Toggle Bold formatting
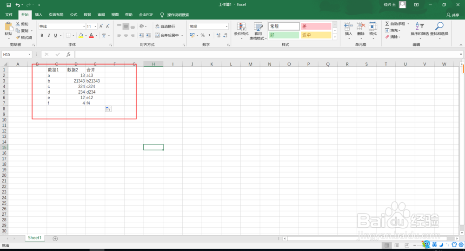The image size is (465, 251). click(42, 35)
